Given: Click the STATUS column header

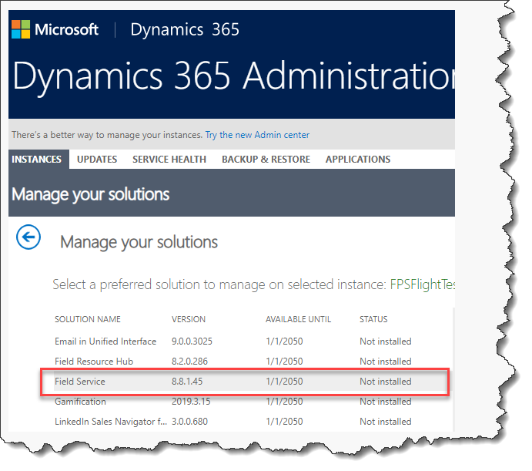Looking at the screenshot, I should tap(373, 319).
